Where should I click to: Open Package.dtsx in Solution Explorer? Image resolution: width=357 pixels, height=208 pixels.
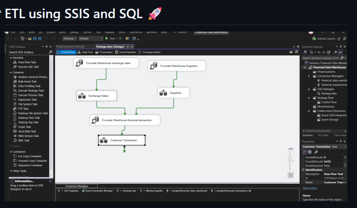pyautogui.click(x=329, y=93)
